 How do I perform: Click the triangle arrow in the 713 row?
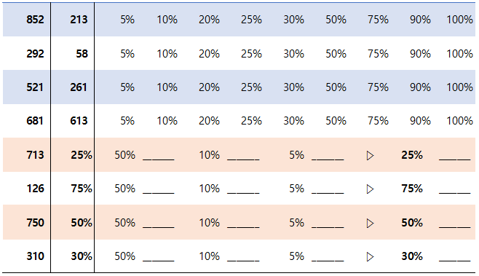[370, 156]
